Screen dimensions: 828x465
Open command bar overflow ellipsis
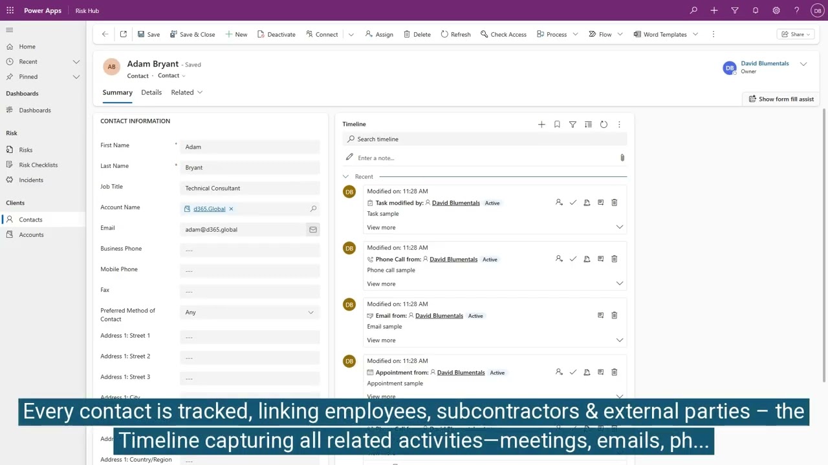[714, 34]
